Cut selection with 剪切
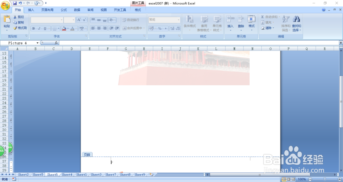343x182 pixels. click(x=19, y=17)
